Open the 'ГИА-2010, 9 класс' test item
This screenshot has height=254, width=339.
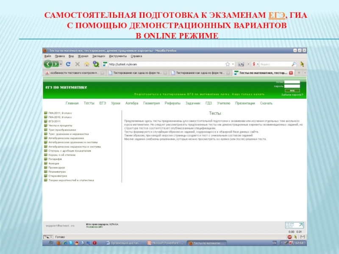pyautogui.click(x=60, y=117)
